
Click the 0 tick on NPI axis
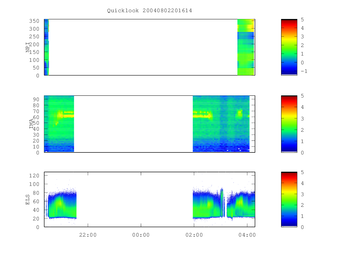[38, 76]
